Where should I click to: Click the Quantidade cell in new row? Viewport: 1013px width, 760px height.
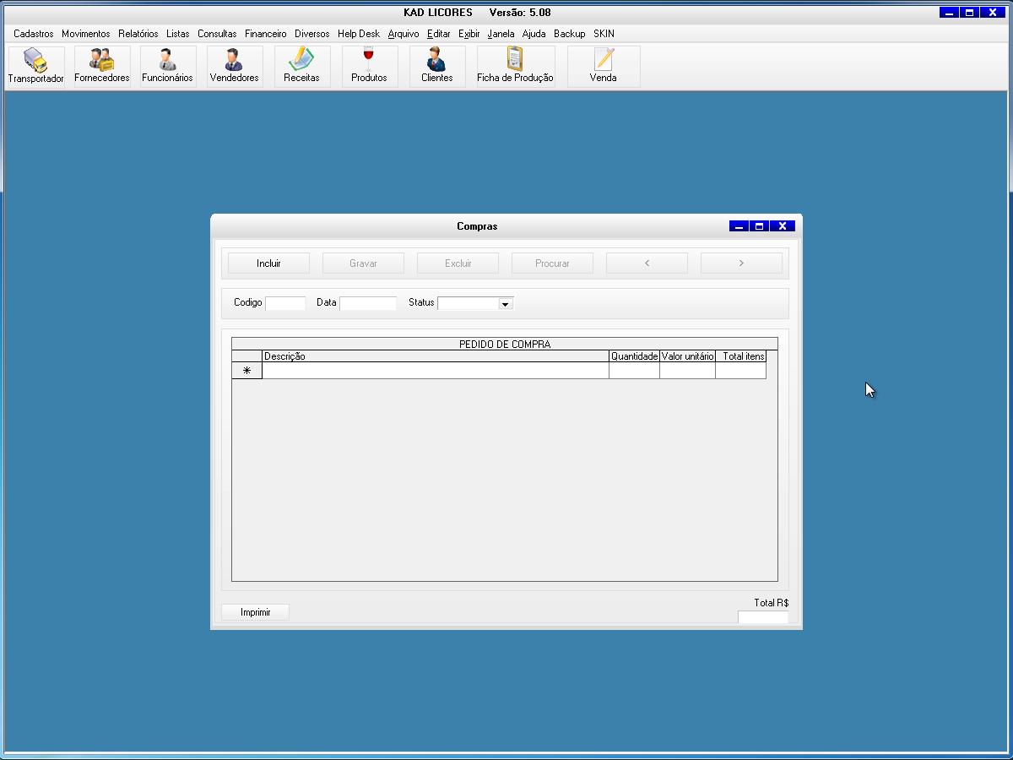[x=634, y=371]
